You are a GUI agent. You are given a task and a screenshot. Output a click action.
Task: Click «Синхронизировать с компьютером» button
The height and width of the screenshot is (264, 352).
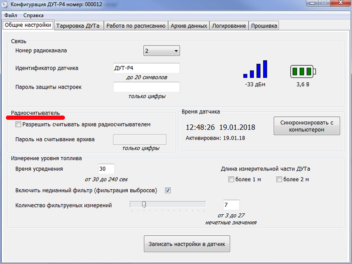306,126
